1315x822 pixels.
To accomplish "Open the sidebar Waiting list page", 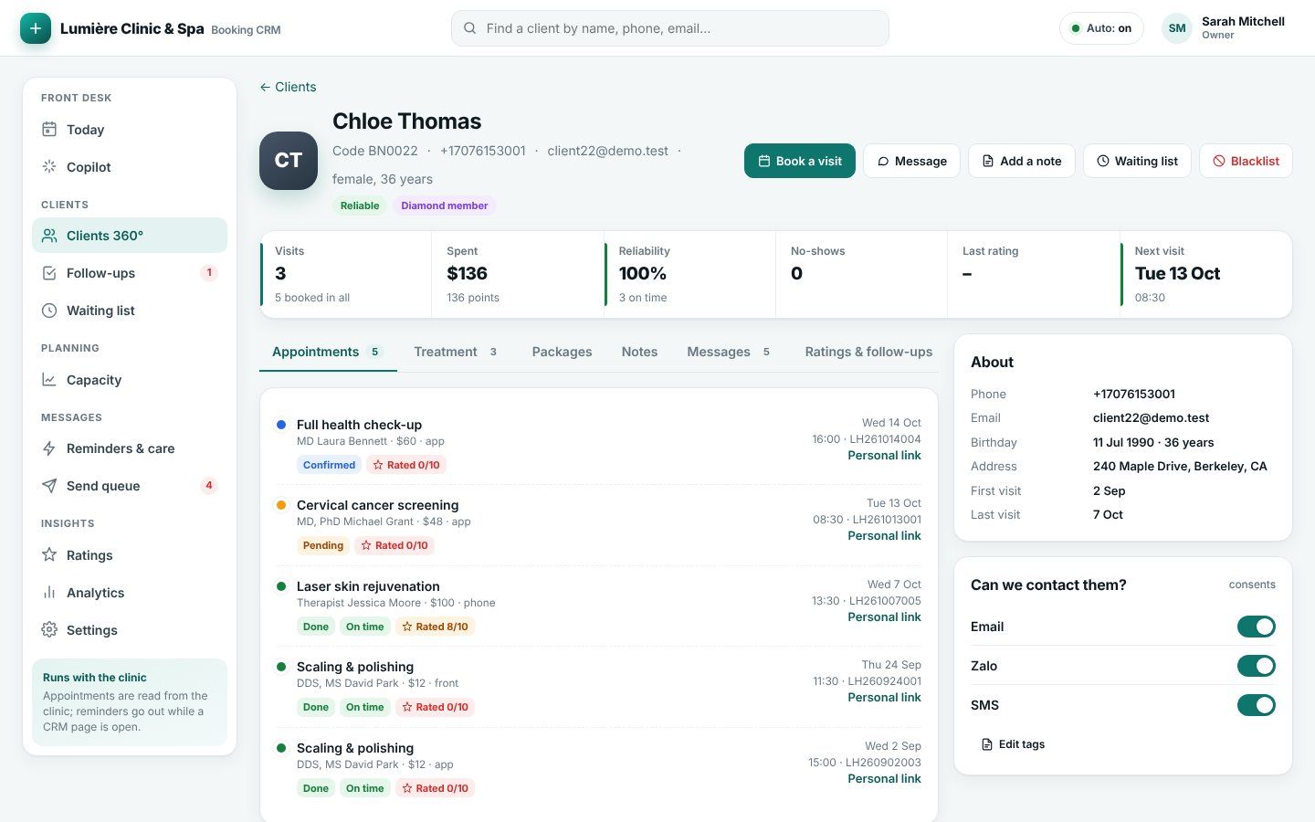I will point(130,311).
